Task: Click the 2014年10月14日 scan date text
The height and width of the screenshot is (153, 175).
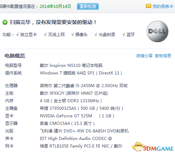Action: click(55, 6)
